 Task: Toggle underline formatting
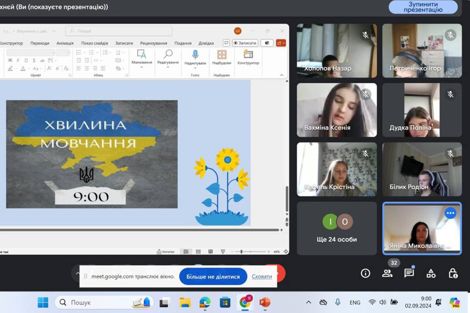[x=26, y=61]
